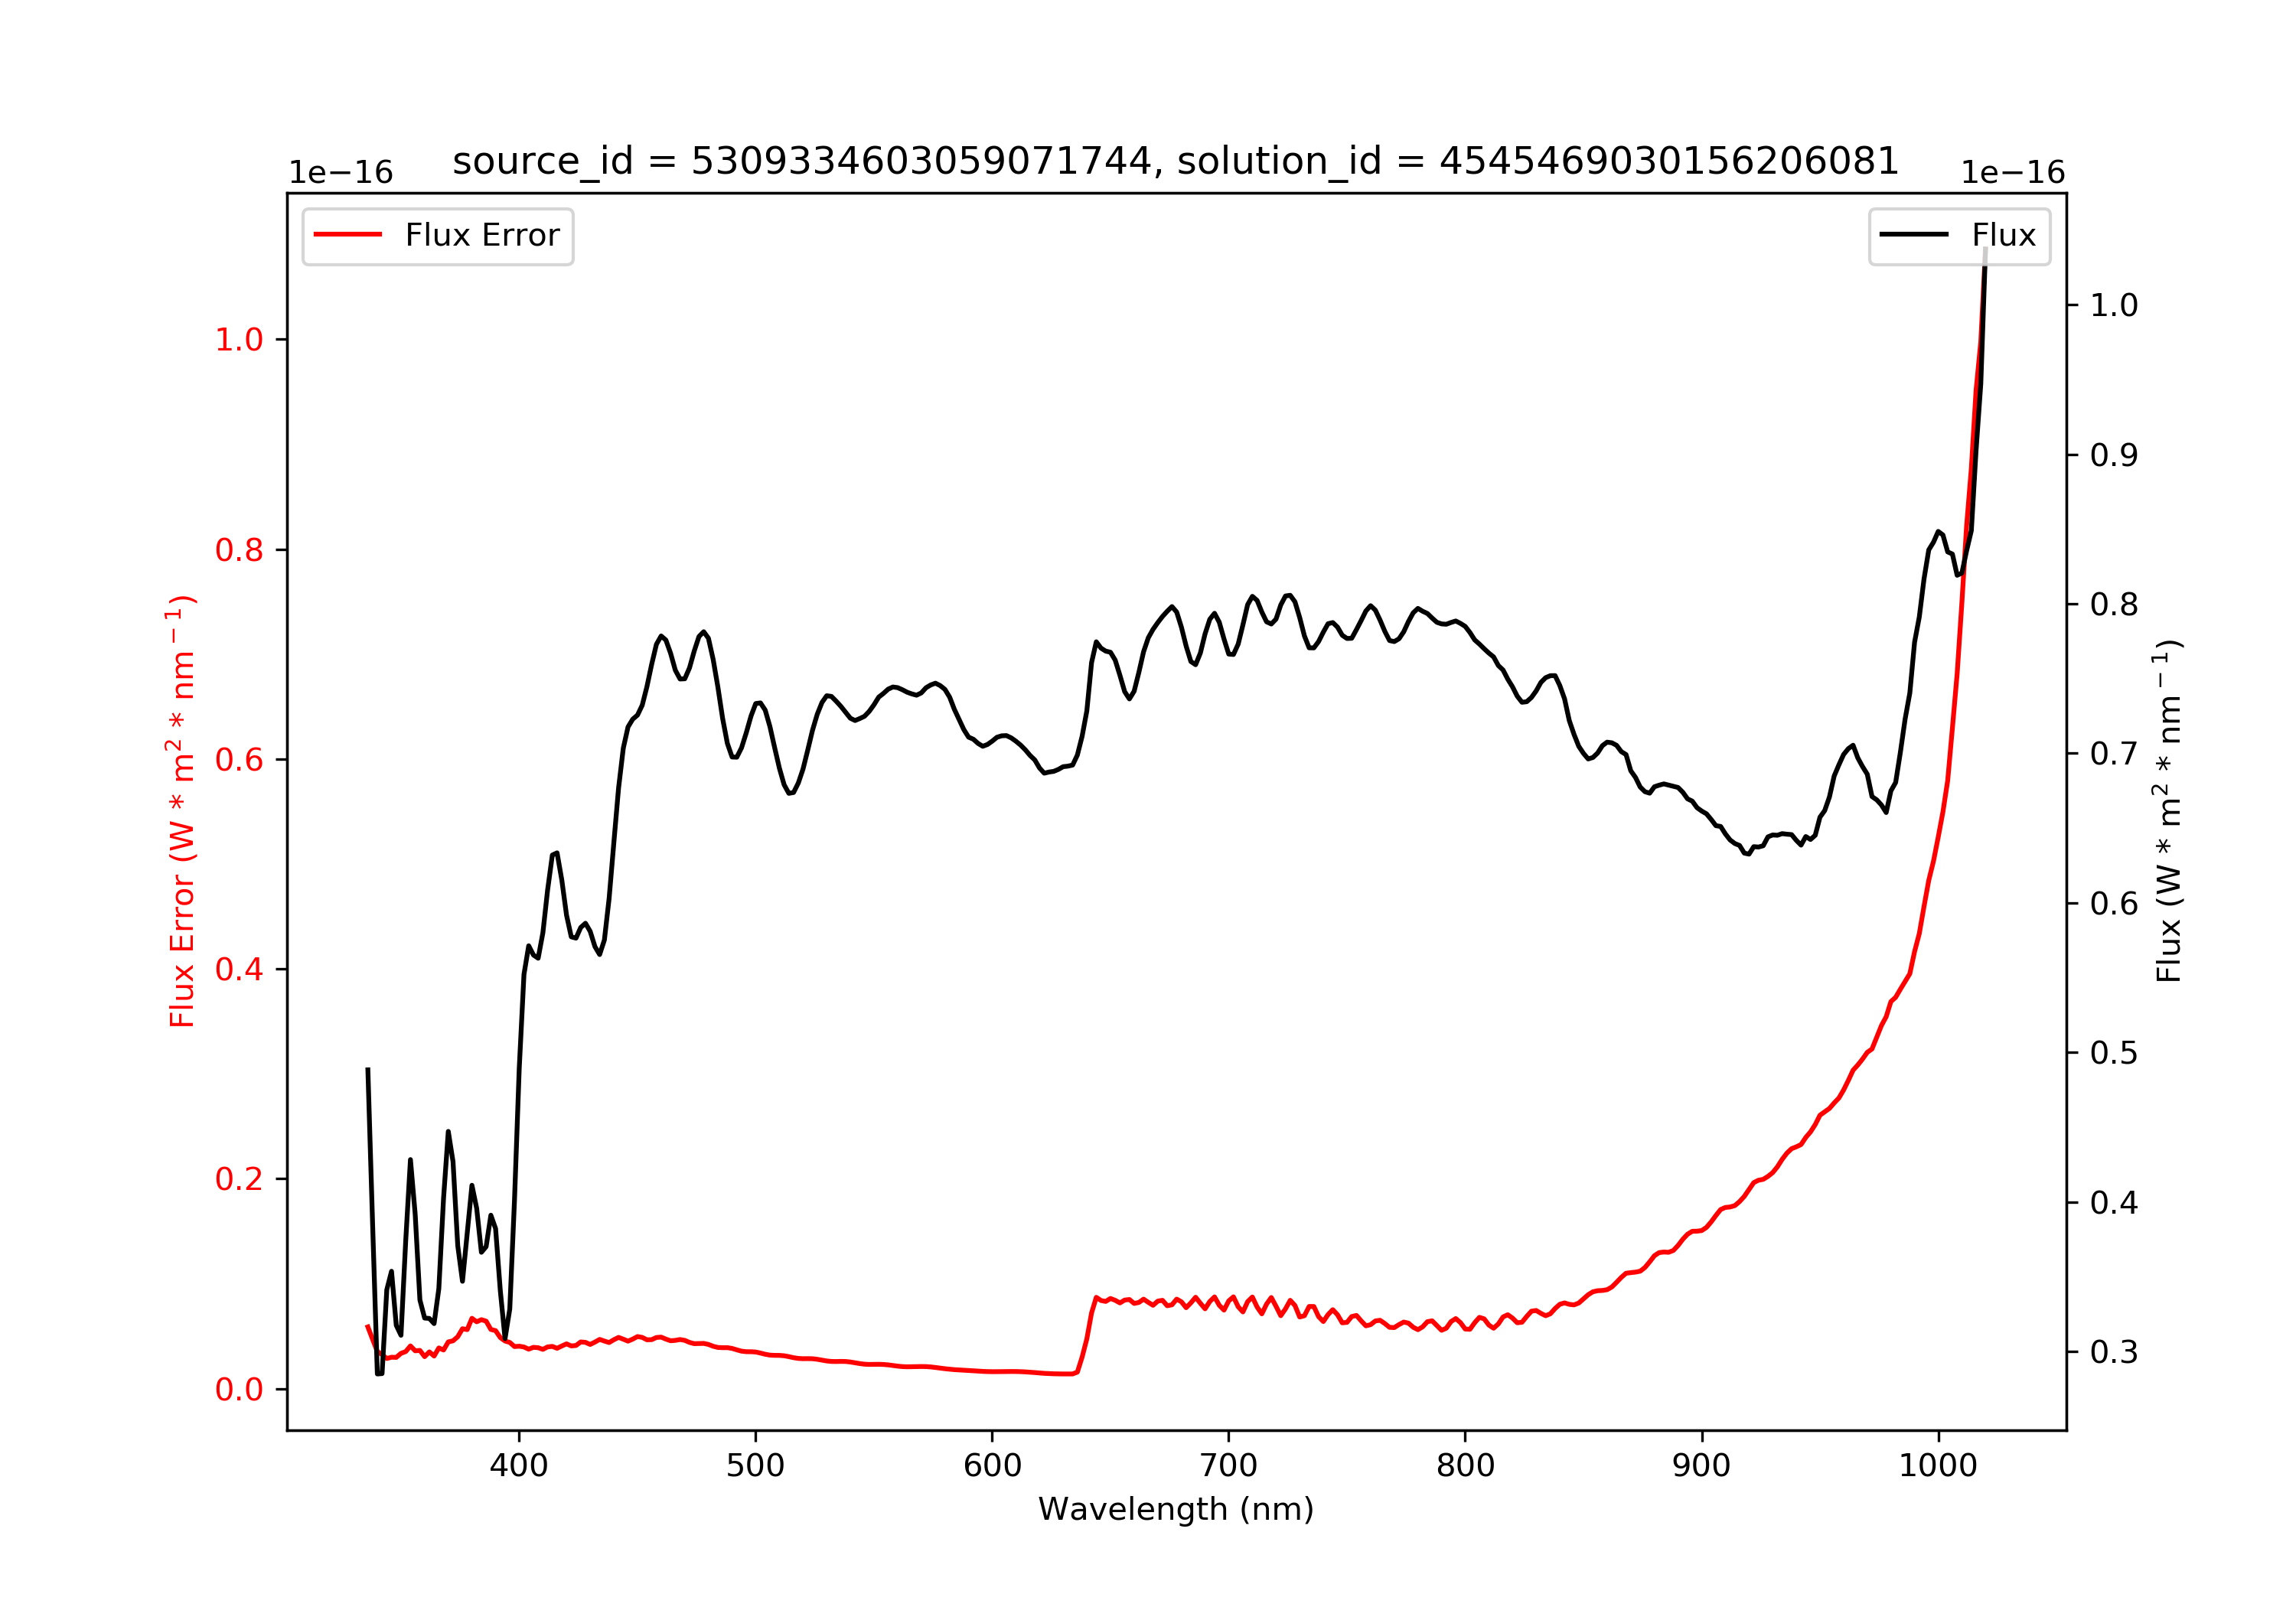Click the 0.5 tick on right axis
The height and width of the screenshot is (1607, 2296).
tap(2114, 1053)
